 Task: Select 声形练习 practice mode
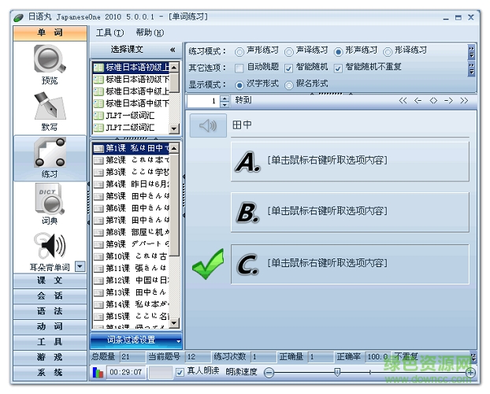tap(239, 51)
